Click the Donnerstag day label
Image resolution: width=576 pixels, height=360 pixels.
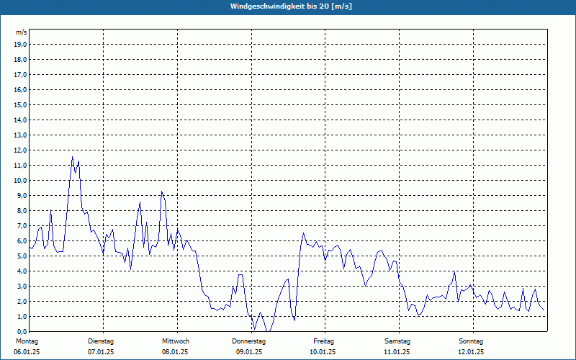point(248,341)
